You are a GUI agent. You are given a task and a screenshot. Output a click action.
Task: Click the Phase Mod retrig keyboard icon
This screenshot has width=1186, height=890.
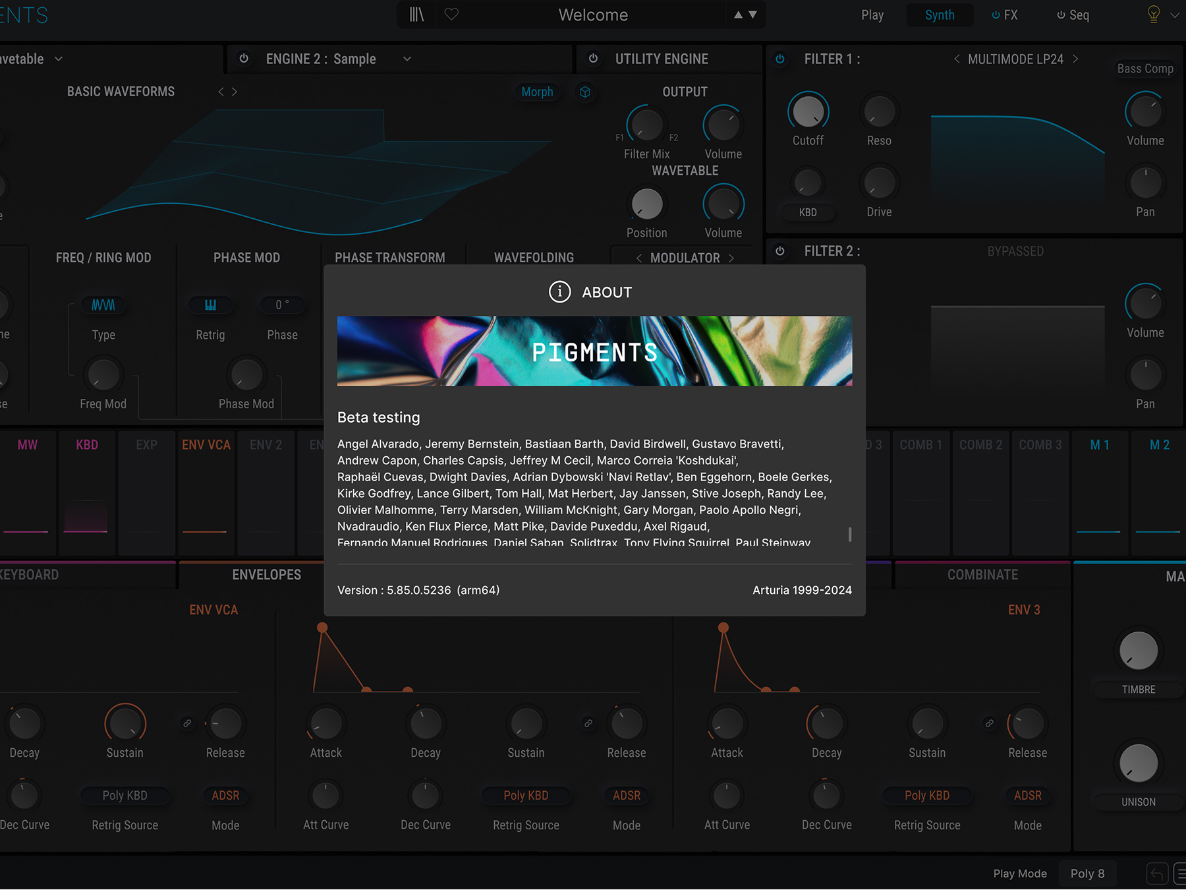pos(210,305)
